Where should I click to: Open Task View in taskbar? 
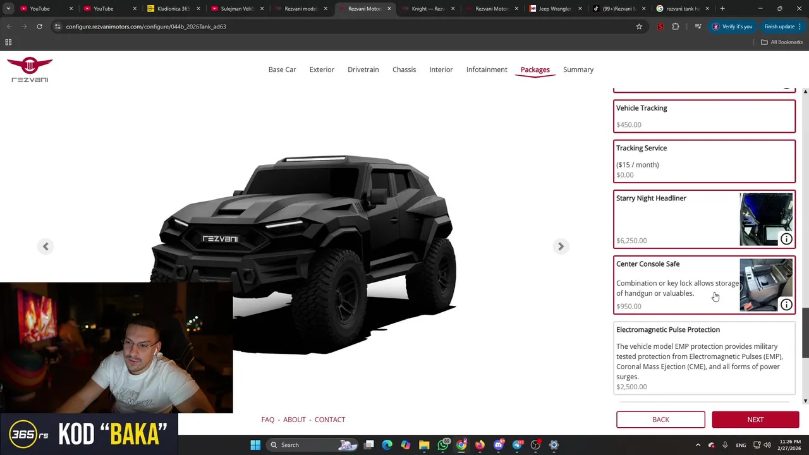click(x=369, y=445)
